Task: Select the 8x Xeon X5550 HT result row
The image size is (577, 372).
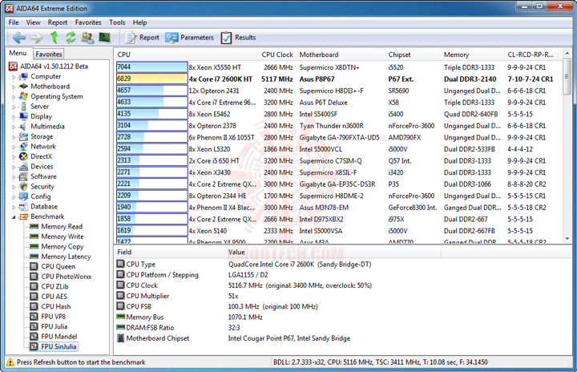Action: [338, 67]
